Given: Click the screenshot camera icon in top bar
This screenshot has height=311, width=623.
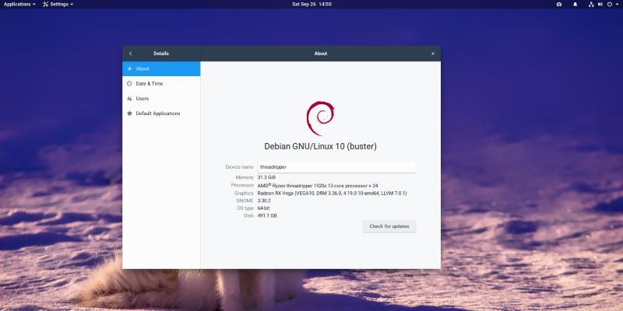Looking at the screenshot, I should tap(558, 4).
